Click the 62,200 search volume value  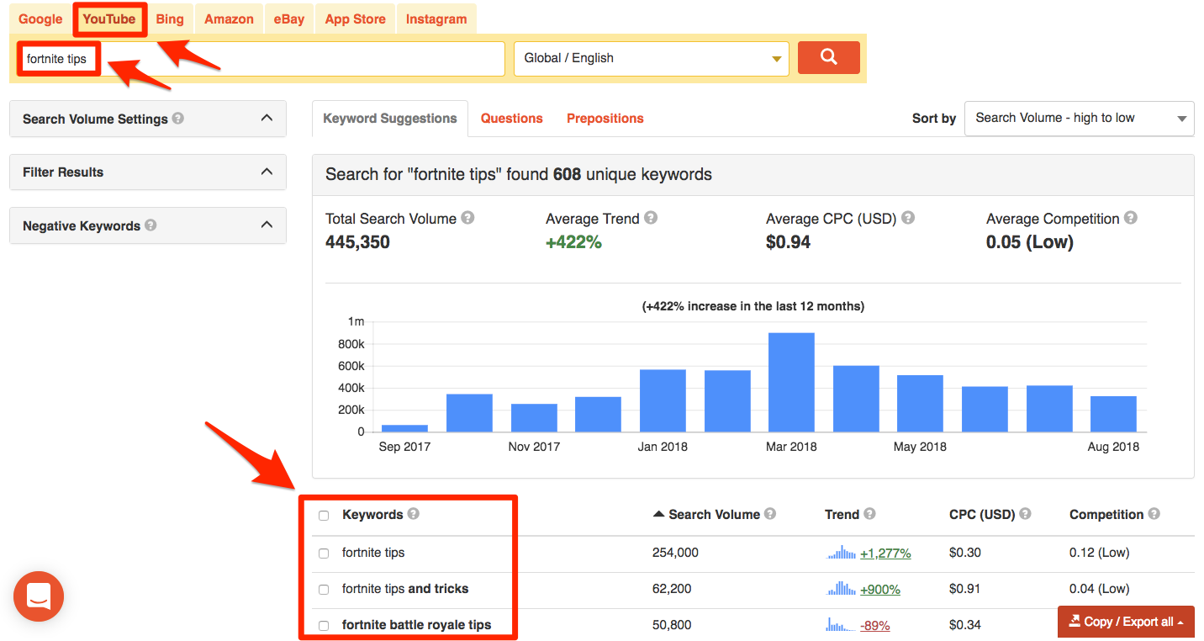point(672,589)
